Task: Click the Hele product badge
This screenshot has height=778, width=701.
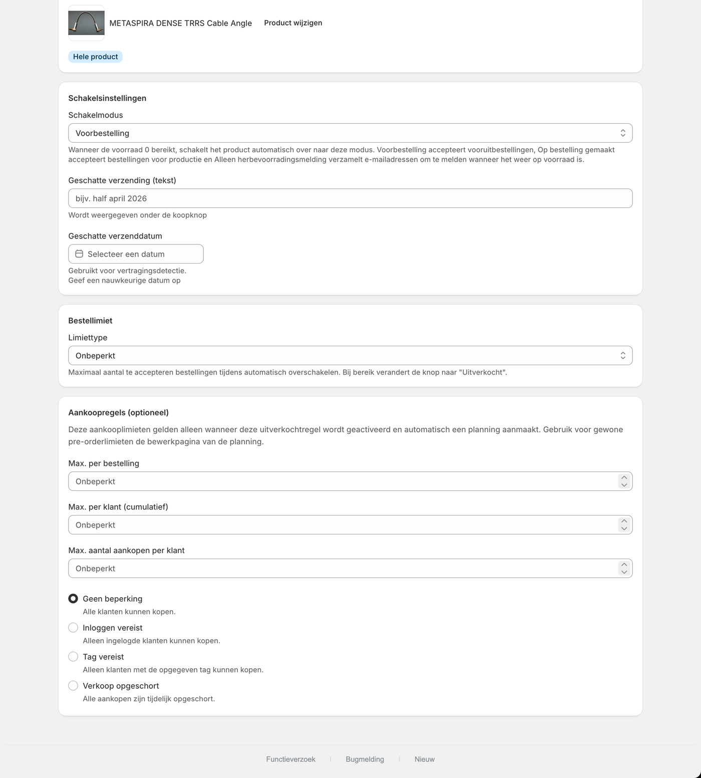Action: click(x=95, y=57)
